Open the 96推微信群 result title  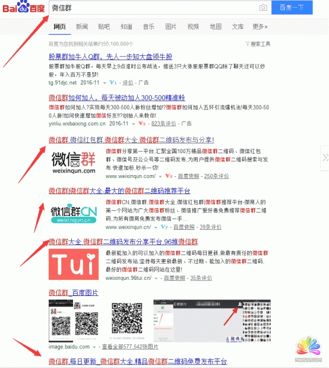point(124,242)
